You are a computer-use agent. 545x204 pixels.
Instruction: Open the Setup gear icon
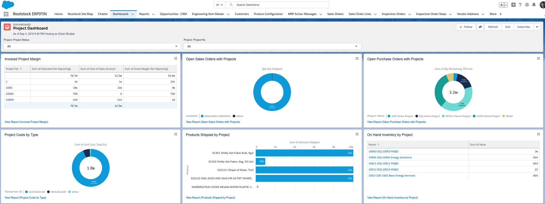(x=527, y=5)
